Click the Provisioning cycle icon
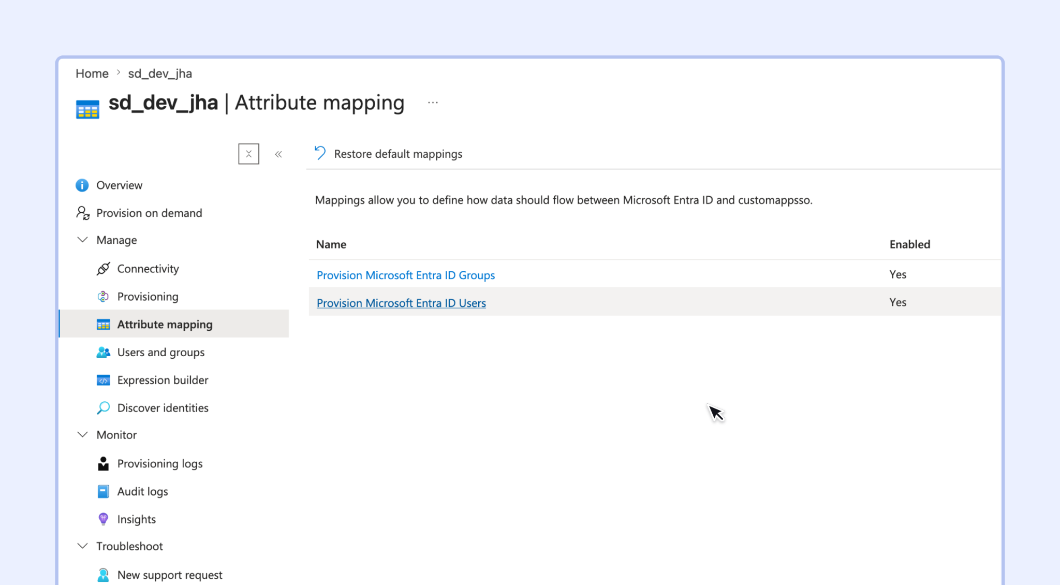 (103, 297)
